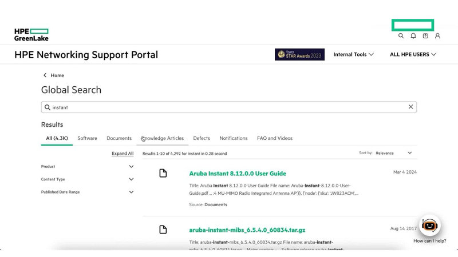Click the Documents source link
This screenshot has width=458, height=257.
216,205
